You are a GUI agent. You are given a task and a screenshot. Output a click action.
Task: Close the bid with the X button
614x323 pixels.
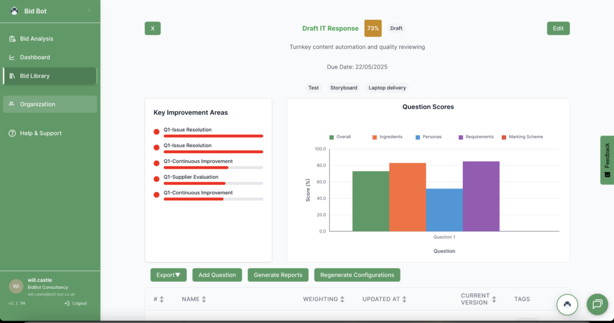[x=152, y=28]
